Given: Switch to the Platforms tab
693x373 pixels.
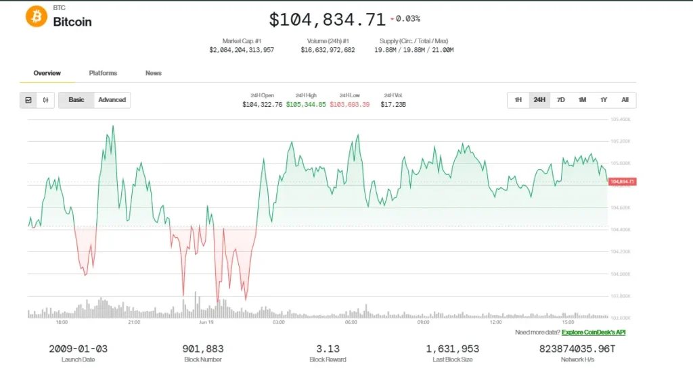Looking at the screenshot, I should [x=103, y=73].
